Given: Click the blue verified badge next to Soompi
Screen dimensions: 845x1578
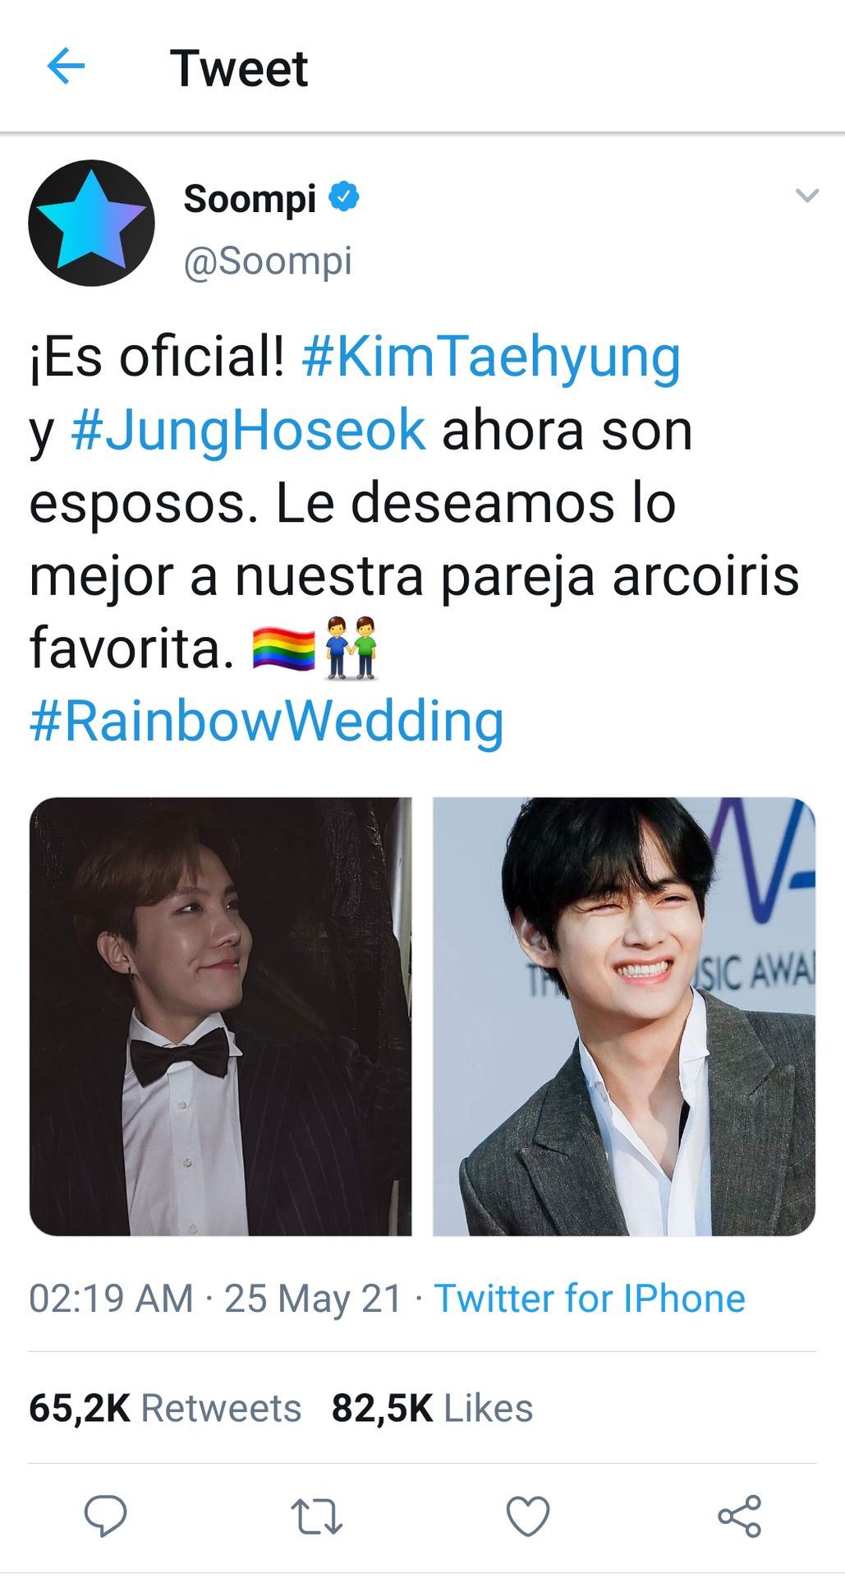Looking at the screenshot, I should [344, 197].
